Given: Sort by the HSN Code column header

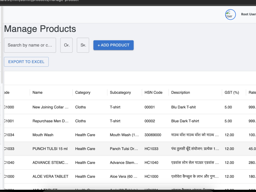Looking at the screenshot, I should click(x=153, y=92).
